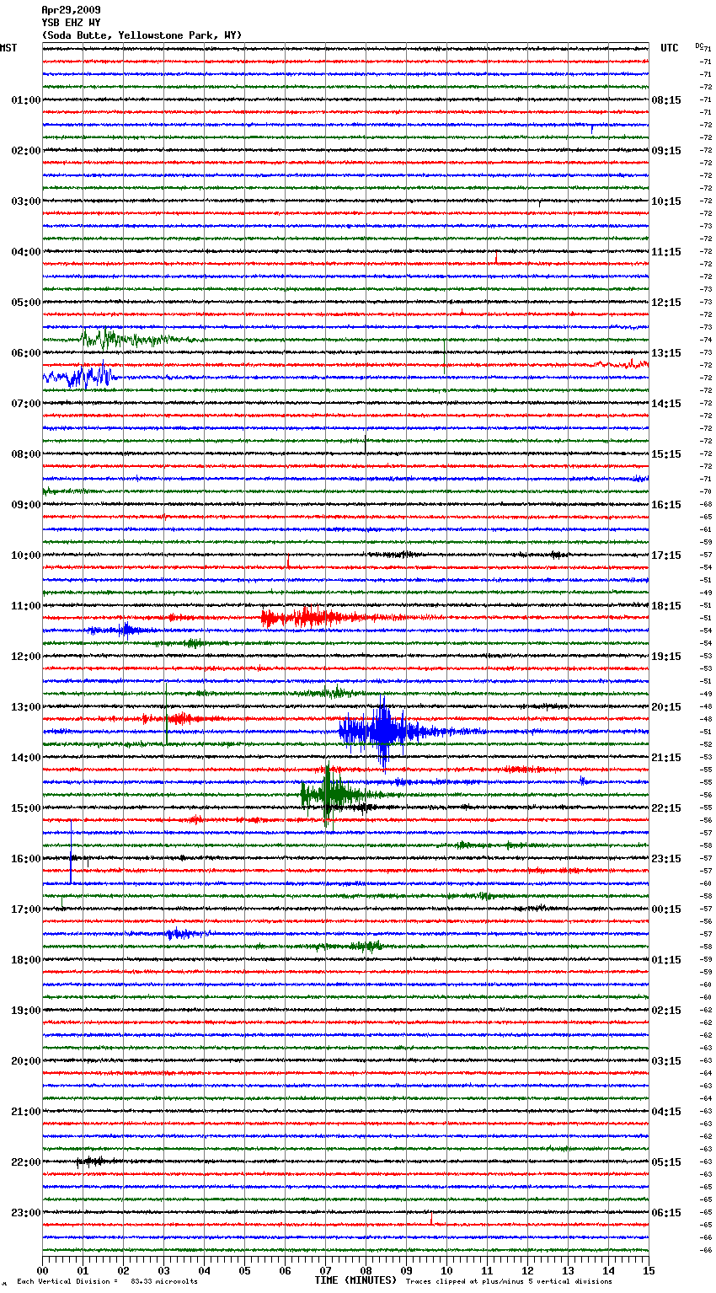
Task: Click the 16:15 UTC time label
Action: (x=666, y=505)
